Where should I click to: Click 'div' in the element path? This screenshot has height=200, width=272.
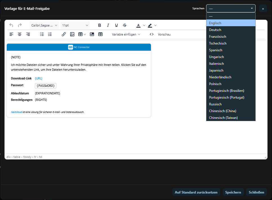pos(8,157)
